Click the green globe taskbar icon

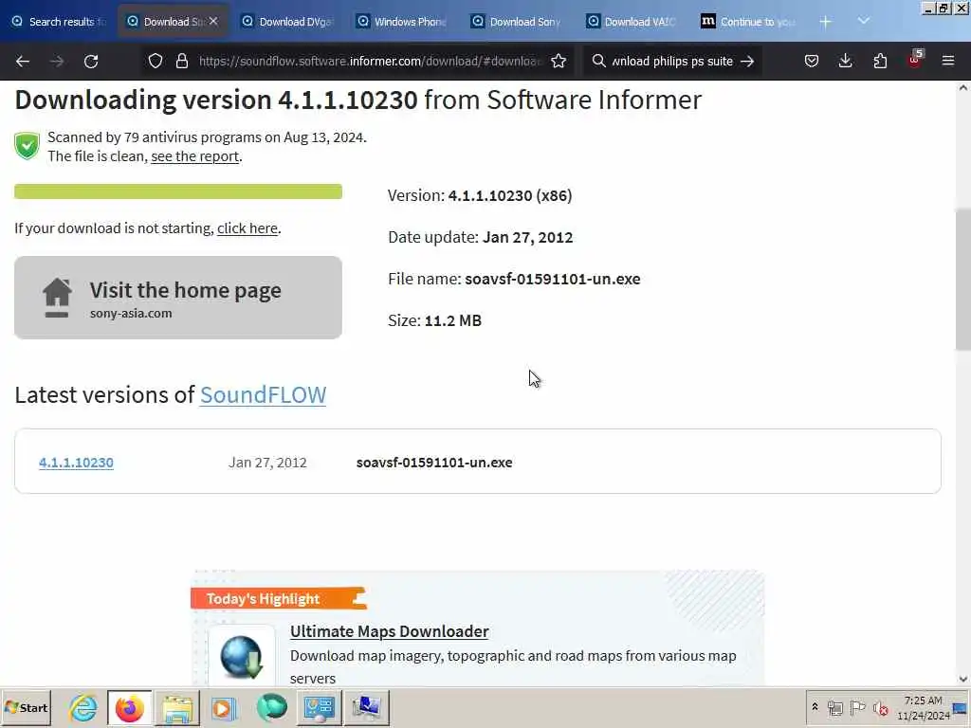[272, 707]
